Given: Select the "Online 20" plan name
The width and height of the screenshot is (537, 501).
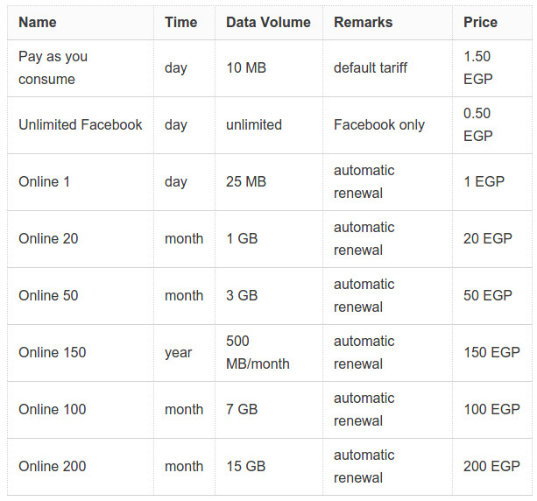Looking at the screenshot, I should click(48, 238).
